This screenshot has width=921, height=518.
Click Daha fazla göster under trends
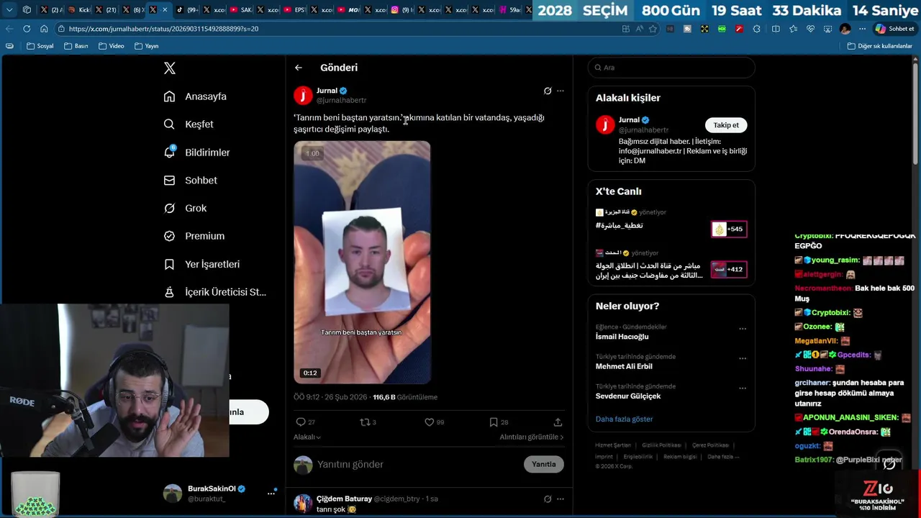(625, 419)
